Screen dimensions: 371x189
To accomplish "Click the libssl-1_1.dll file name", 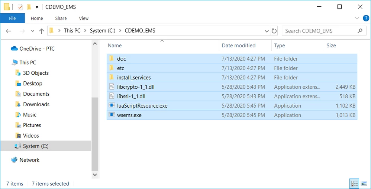I will coord(131,96).
